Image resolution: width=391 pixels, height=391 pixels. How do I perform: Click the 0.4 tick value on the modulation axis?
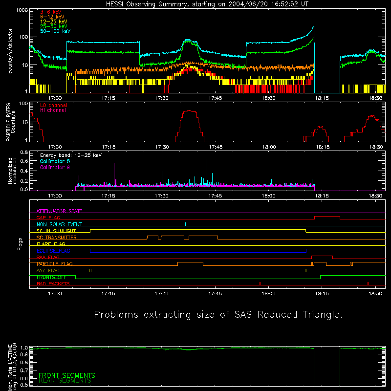click(24, 171)
